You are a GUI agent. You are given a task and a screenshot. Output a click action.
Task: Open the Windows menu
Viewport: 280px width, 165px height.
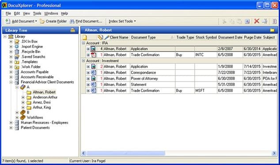pyautogui.click(x=51, y=13)
